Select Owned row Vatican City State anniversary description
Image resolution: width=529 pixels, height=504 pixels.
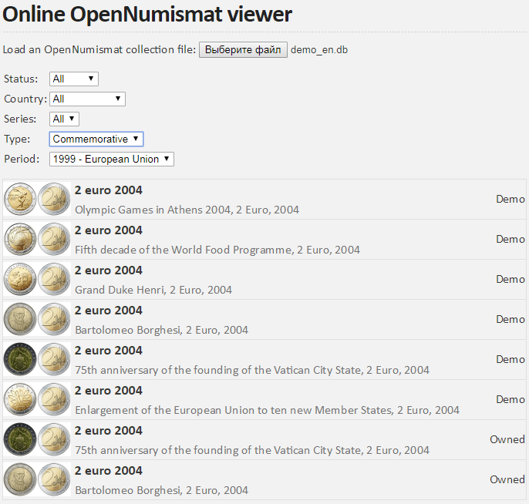pyautogui.click(x=252, y=451)
